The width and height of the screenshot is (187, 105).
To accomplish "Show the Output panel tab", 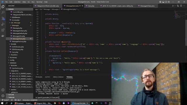I will point(48,77).
